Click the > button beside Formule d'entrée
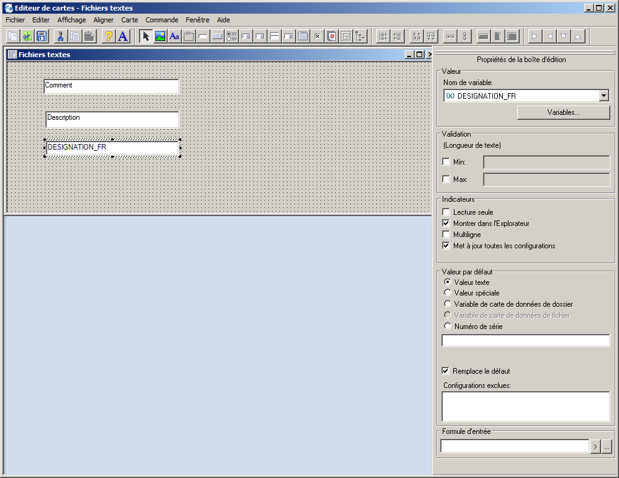The image size is (619, 478). (595, 446)
